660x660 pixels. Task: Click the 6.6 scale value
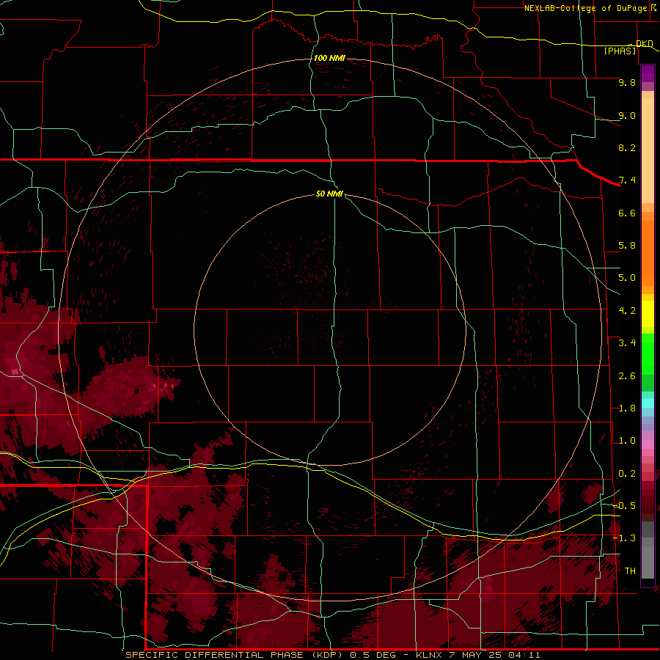point(627,213)
